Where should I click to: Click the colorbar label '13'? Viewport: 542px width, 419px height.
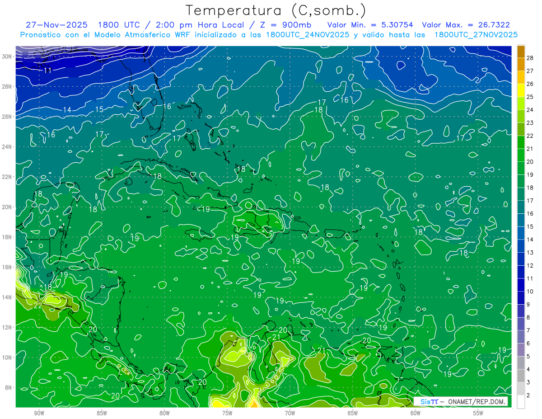click(x=530, y=252)
